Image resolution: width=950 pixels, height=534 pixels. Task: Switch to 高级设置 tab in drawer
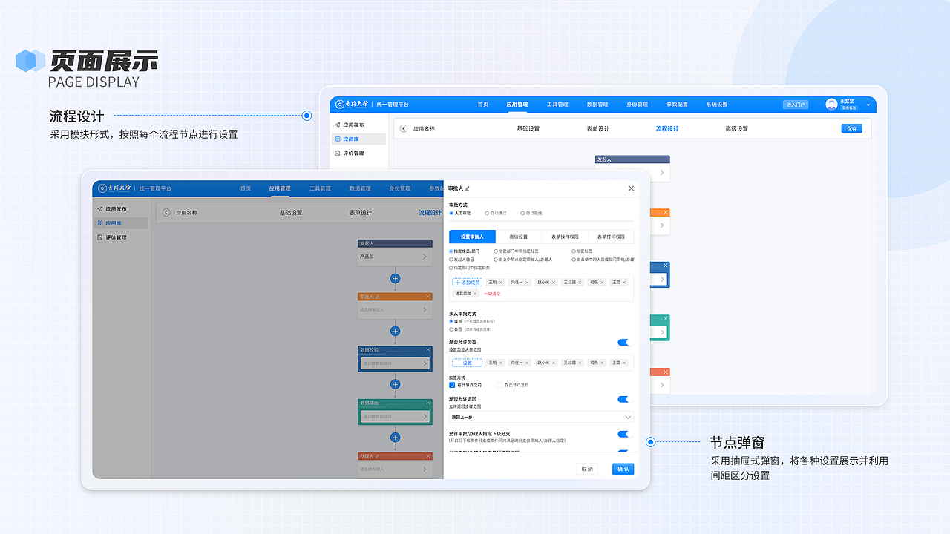519,237
